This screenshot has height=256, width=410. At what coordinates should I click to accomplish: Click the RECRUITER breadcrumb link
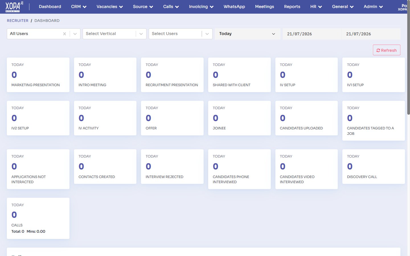click(x=18, y=20)
